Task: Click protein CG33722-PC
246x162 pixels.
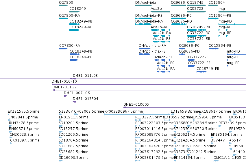Action: (x=192, y=60)
